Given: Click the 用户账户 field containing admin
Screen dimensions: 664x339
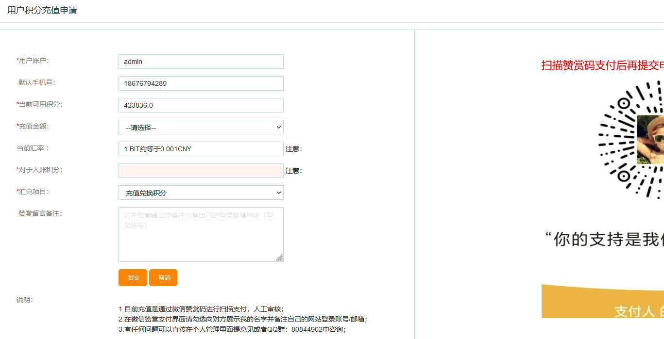Looking at the screenshot, I should coord(201,62).
